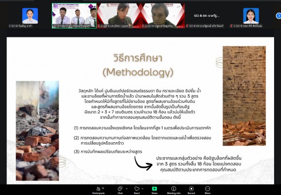Click the muted mic icon on the man's video label

tap(143, 26)
